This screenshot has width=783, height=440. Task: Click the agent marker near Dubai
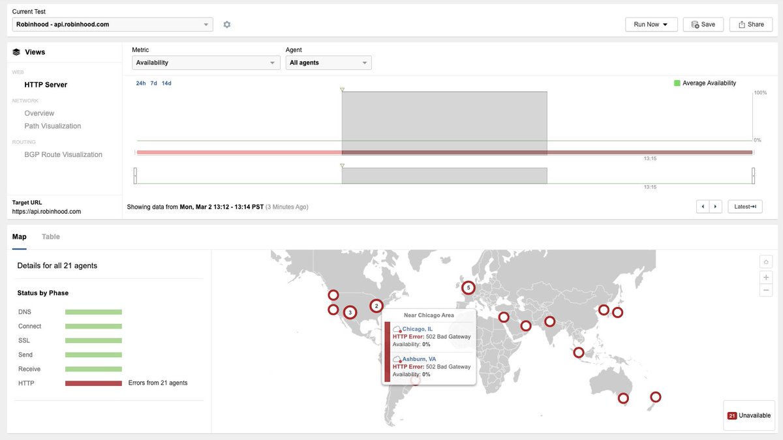[526, 326]
